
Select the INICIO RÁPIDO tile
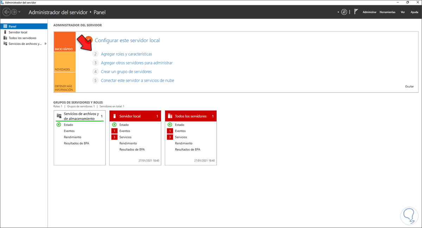click(x=65, y=42)
